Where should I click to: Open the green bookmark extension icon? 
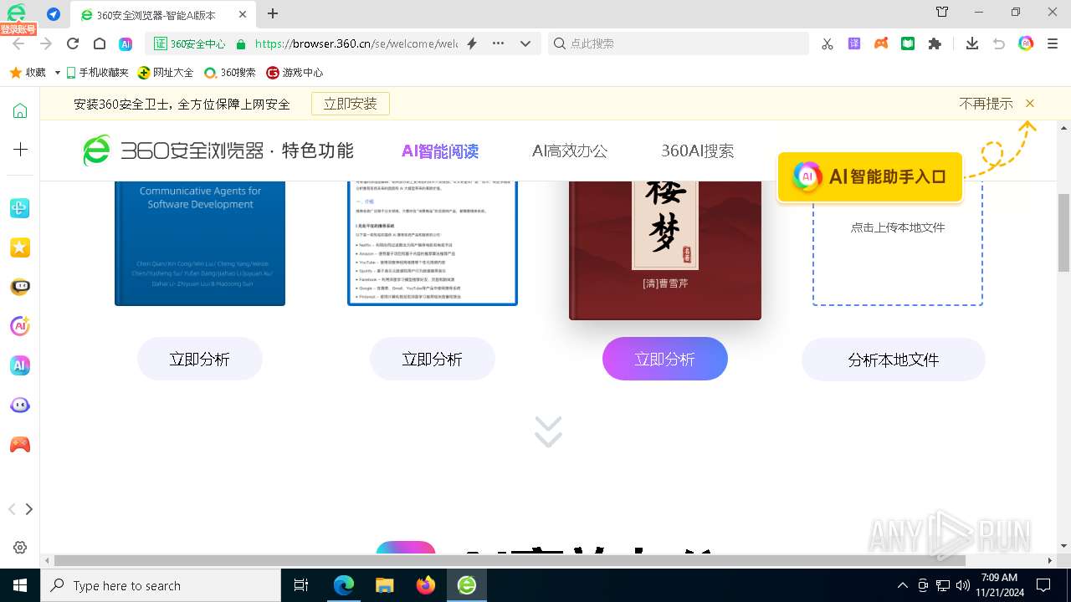[x=908, y=43]
